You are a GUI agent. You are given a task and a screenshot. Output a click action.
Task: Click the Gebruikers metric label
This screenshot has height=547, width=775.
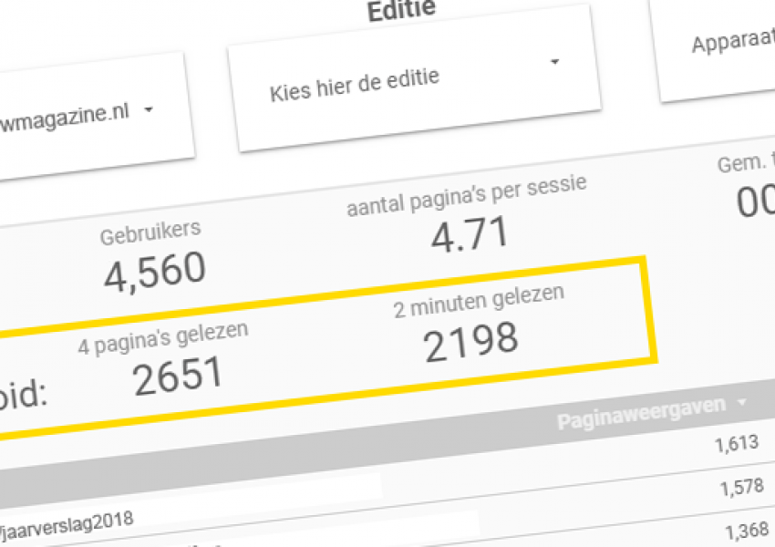coord(150,232)
